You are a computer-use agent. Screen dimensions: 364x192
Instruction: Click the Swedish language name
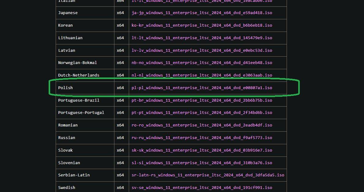(67, 188)
